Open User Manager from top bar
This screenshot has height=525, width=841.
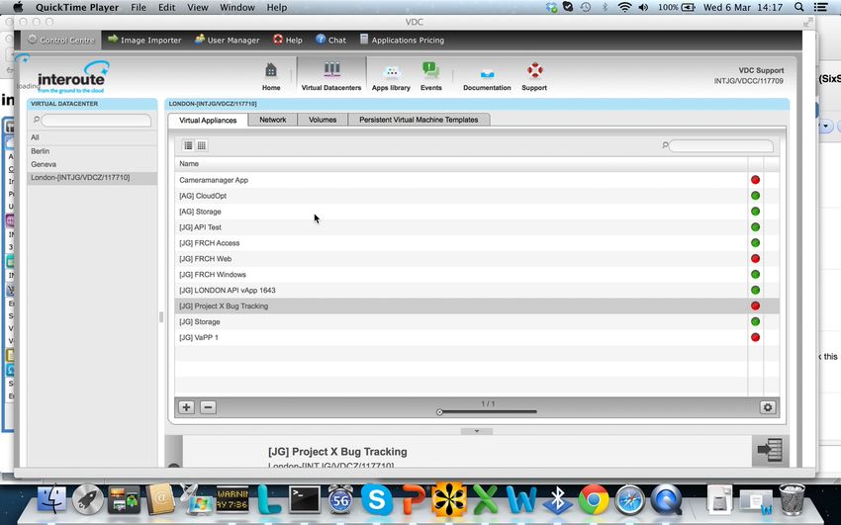227,40
